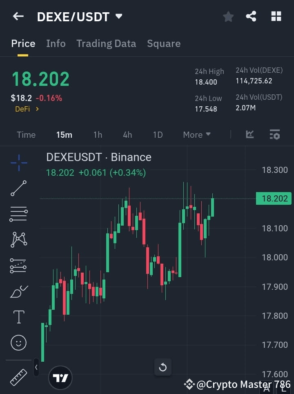Screen dimensions: 294x394
Task: Select the 15m interval
Action: 64,135
